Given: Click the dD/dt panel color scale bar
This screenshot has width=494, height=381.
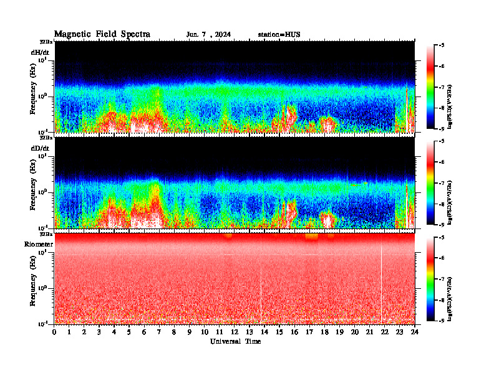Looking at the screenshot, I should (x=430, y=183).
